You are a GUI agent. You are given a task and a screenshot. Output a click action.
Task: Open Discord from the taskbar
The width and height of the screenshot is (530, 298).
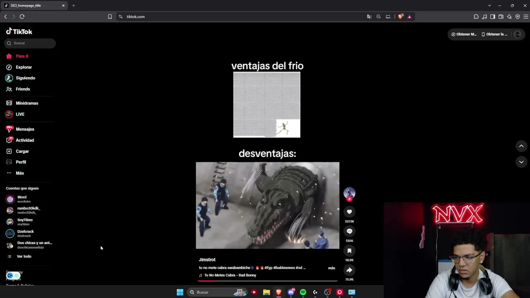point(291,292)
